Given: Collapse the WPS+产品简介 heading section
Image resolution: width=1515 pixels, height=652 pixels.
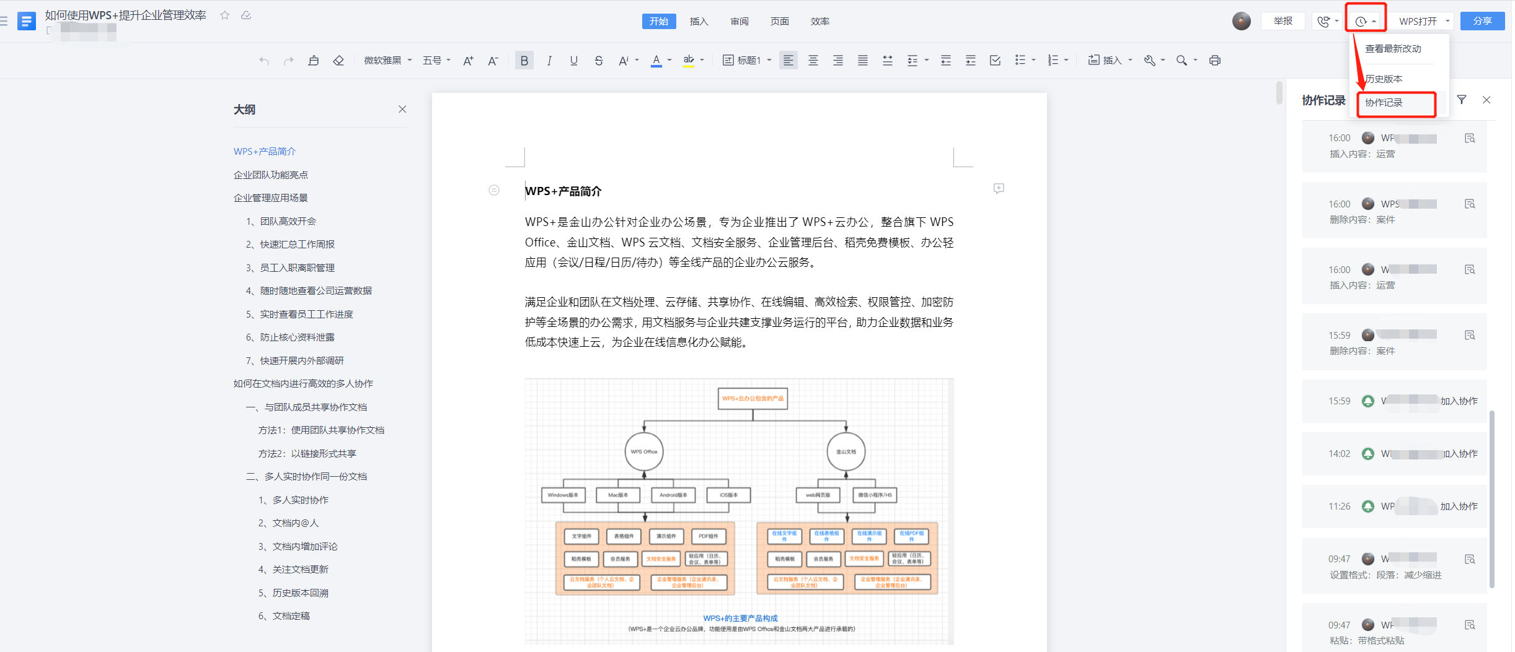Looking at the screenshot, I should (494, 190).
